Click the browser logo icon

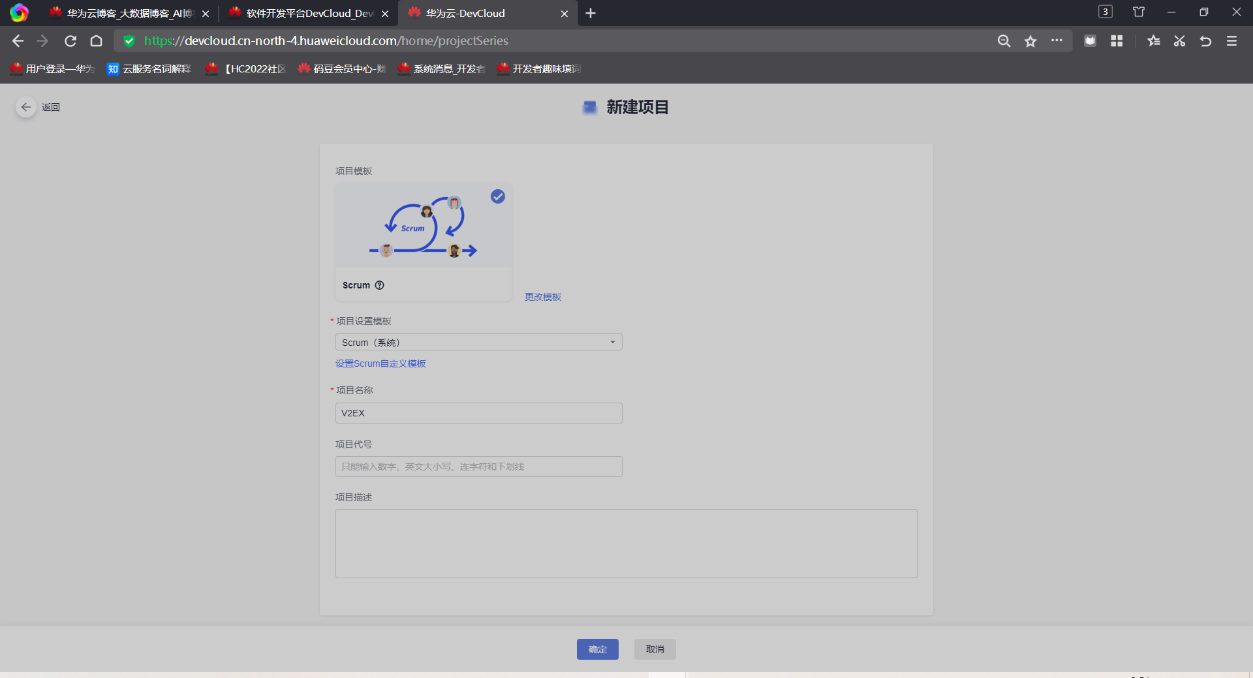(x=19, y=12)
